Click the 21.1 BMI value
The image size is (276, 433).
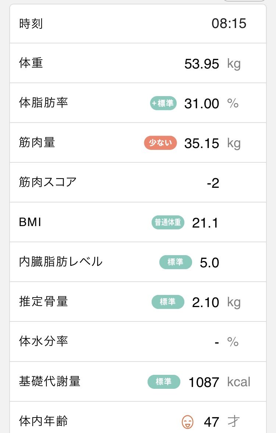[205, 223]
